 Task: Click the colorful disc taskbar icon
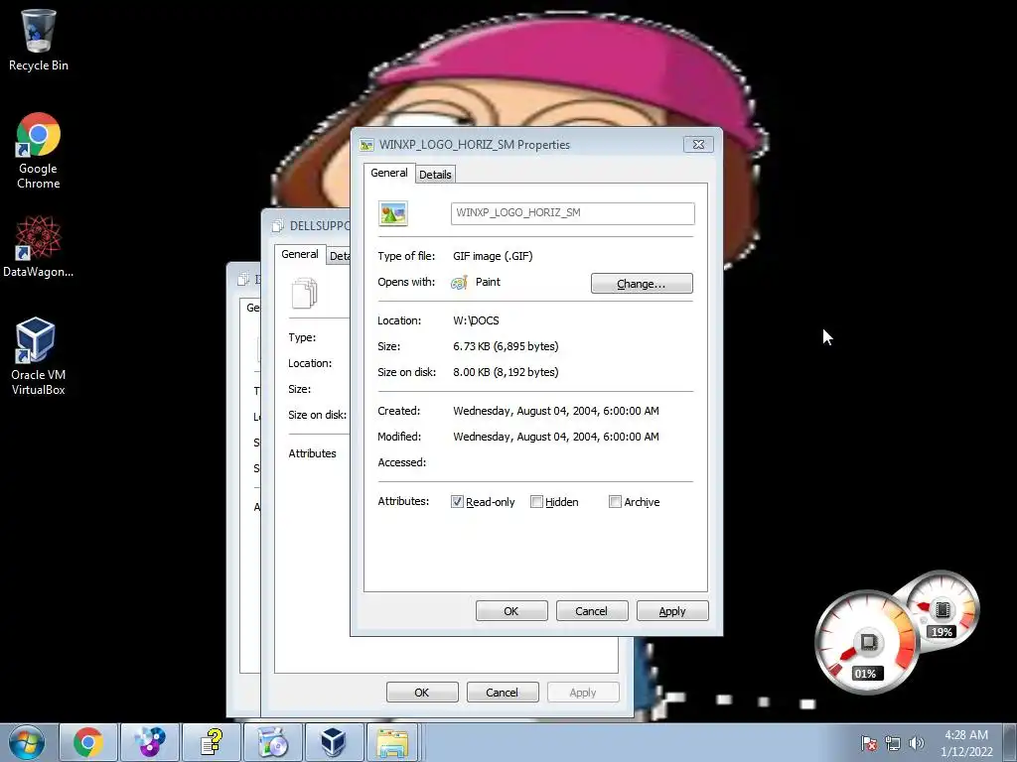click(x=149, y=742)
